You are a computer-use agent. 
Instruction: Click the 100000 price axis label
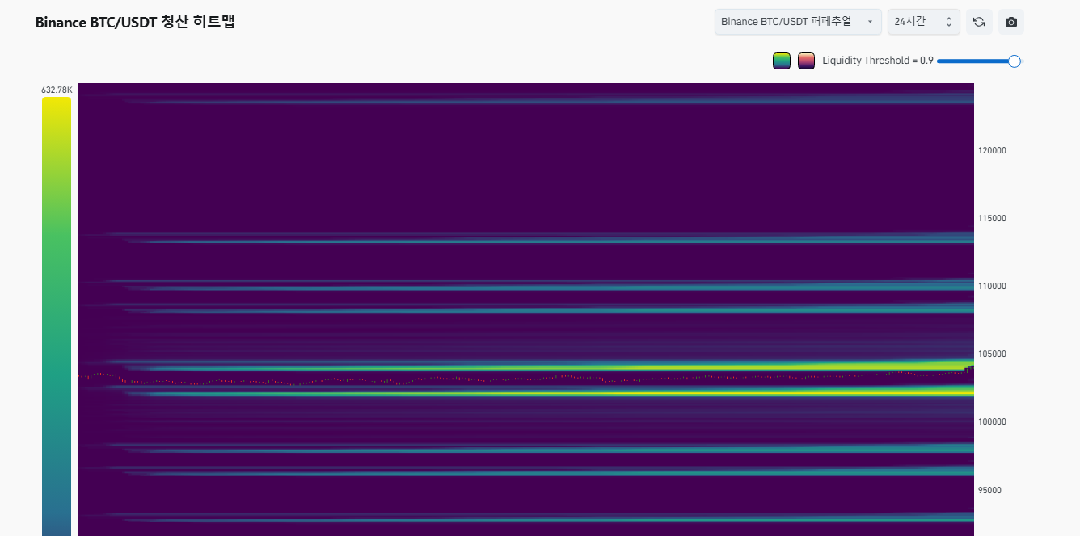coord(992,421)
